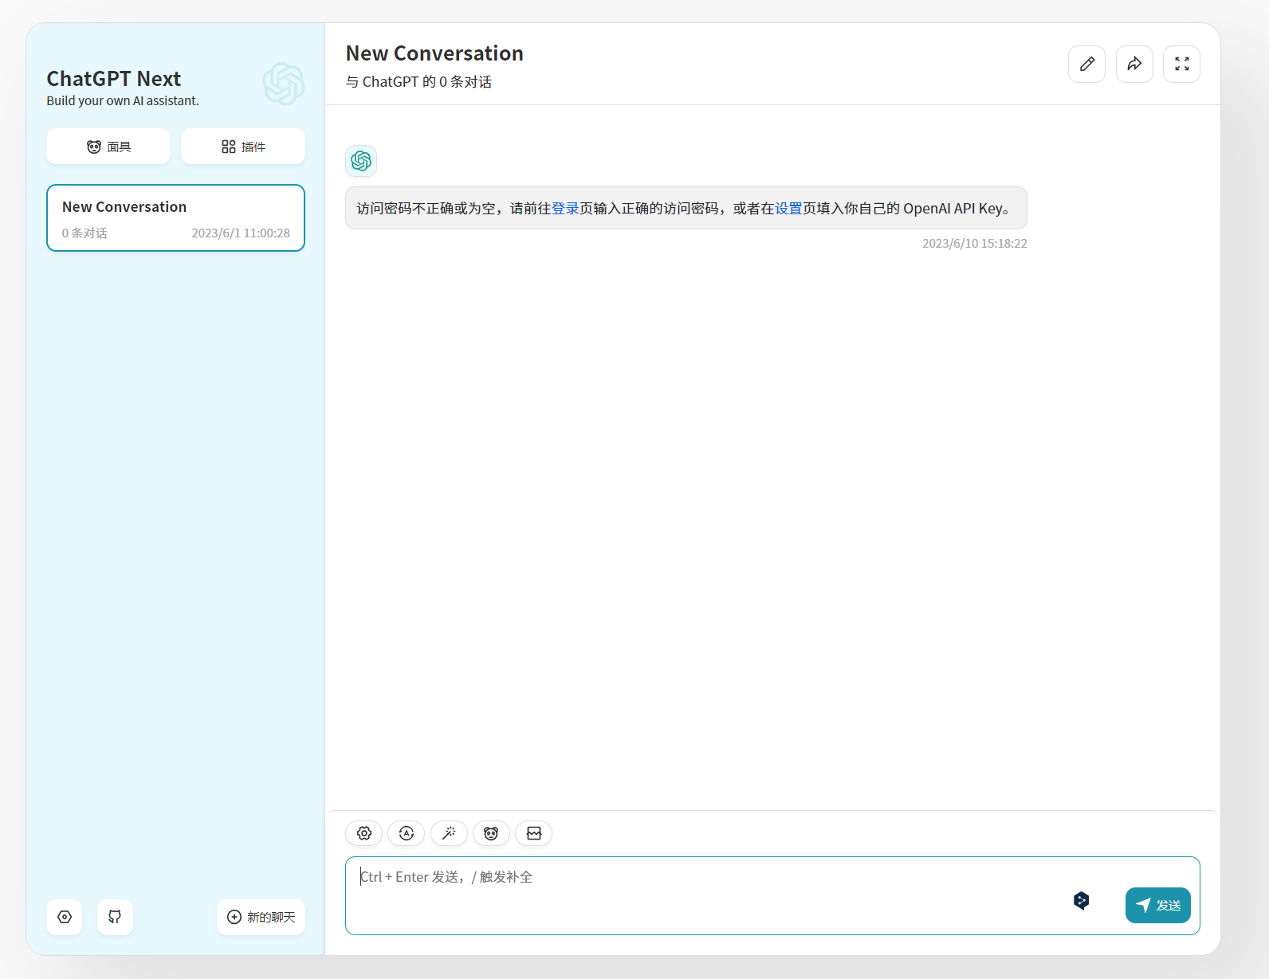Open chat settings gear above the input box
Screen dimensions: 1269x979
pyautogui.click(x=364, y=833)
